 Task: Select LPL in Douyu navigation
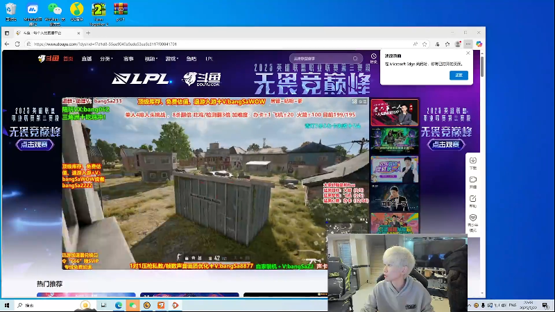(x=210, y=59)
